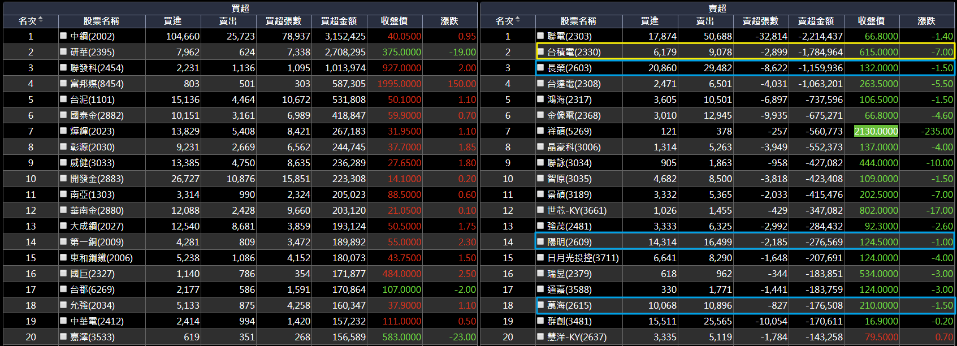The image size is (957, 346).
Task: Open stock 世芯-KY(3661)
Action: (577, 210)
